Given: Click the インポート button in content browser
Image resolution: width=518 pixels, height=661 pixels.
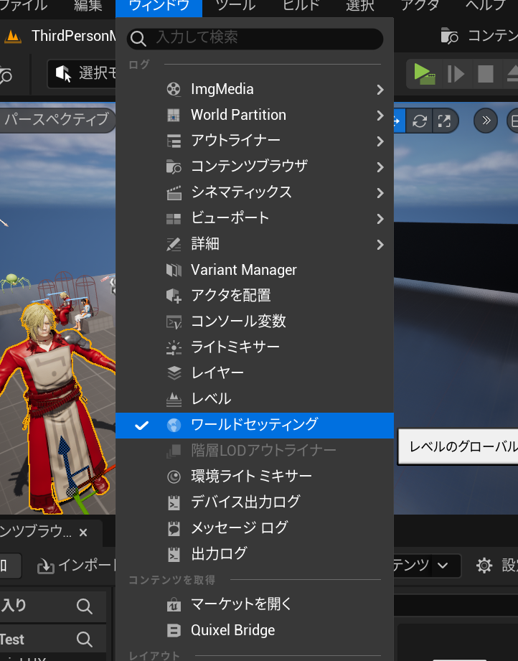Looking at the screenshot, I should [x=77, y=566].
